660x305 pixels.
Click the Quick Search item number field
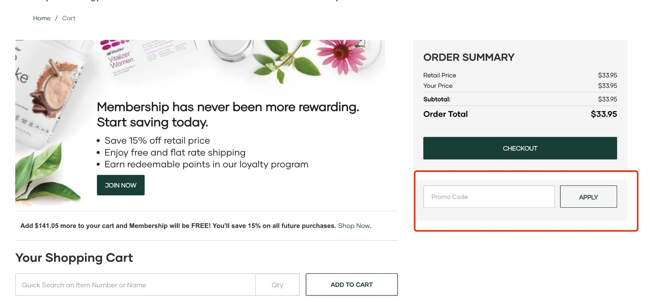point(135,284)
